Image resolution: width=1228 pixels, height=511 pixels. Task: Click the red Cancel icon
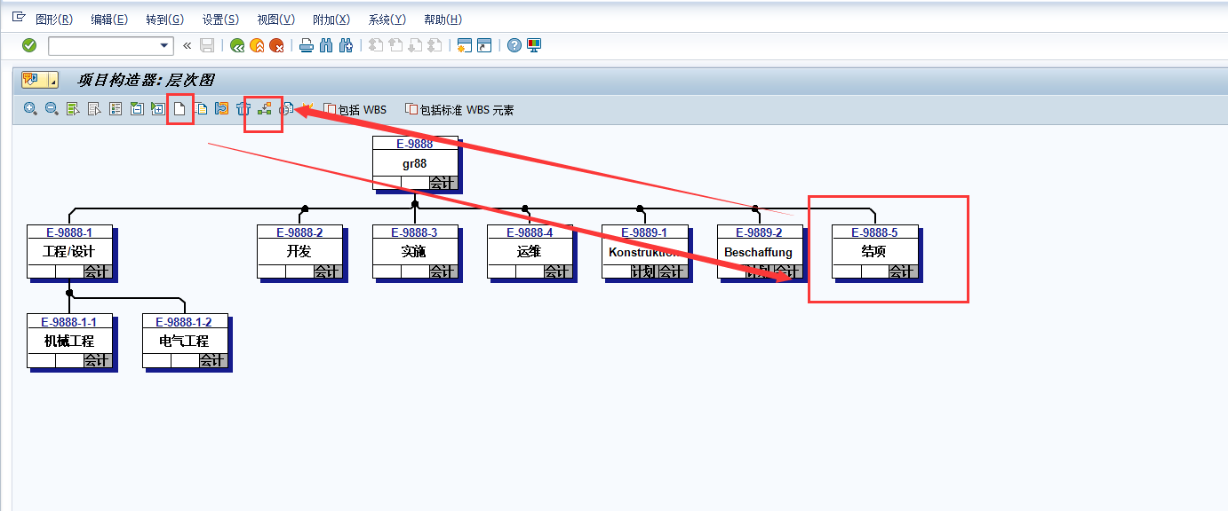tap(276, 45)
